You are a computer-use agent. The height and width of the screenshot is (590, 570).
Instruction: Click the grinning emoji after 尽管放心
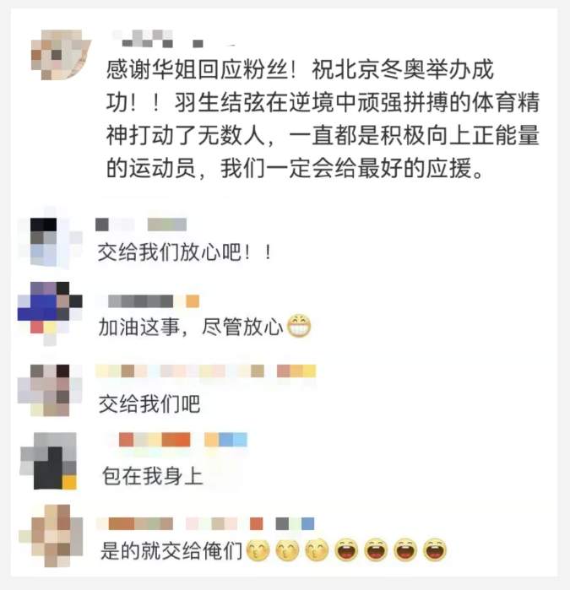pos(299,326)
